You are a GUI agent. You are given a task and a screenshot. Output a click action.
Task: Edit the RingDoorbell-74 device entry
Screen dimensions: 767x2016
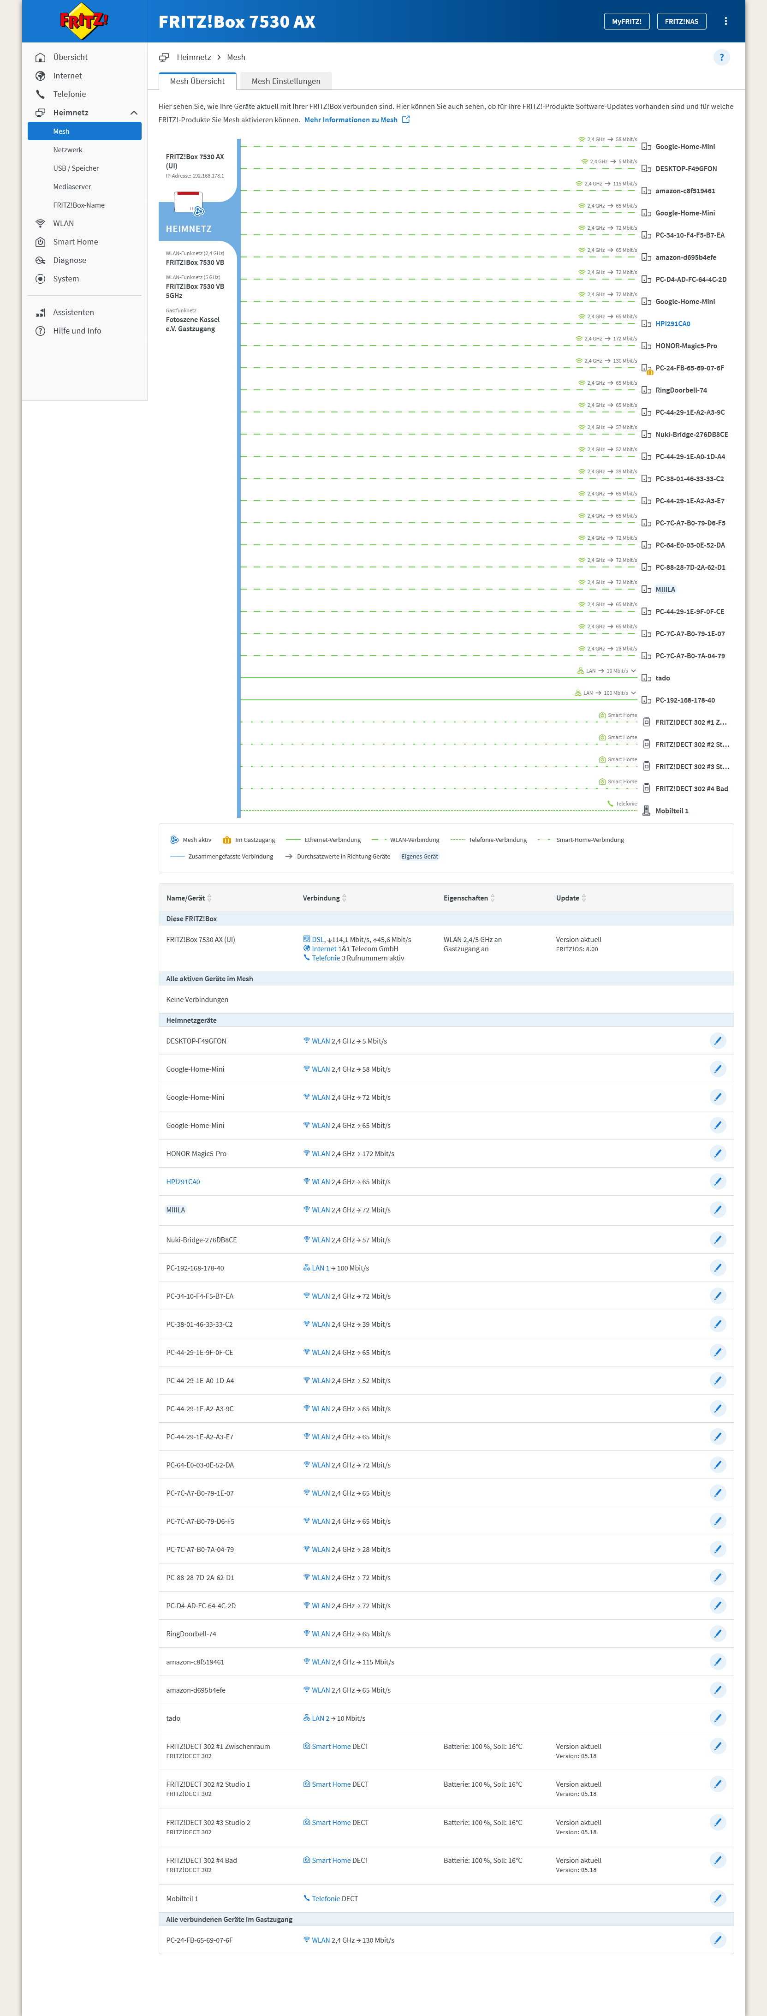click(x=718, y=1634)
